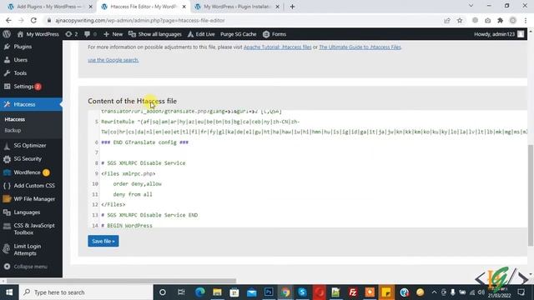Screen dimensions: 534x300
Task: Open the 2 pending updates icon
Action: pyautogui.click(x=72, y=34)
